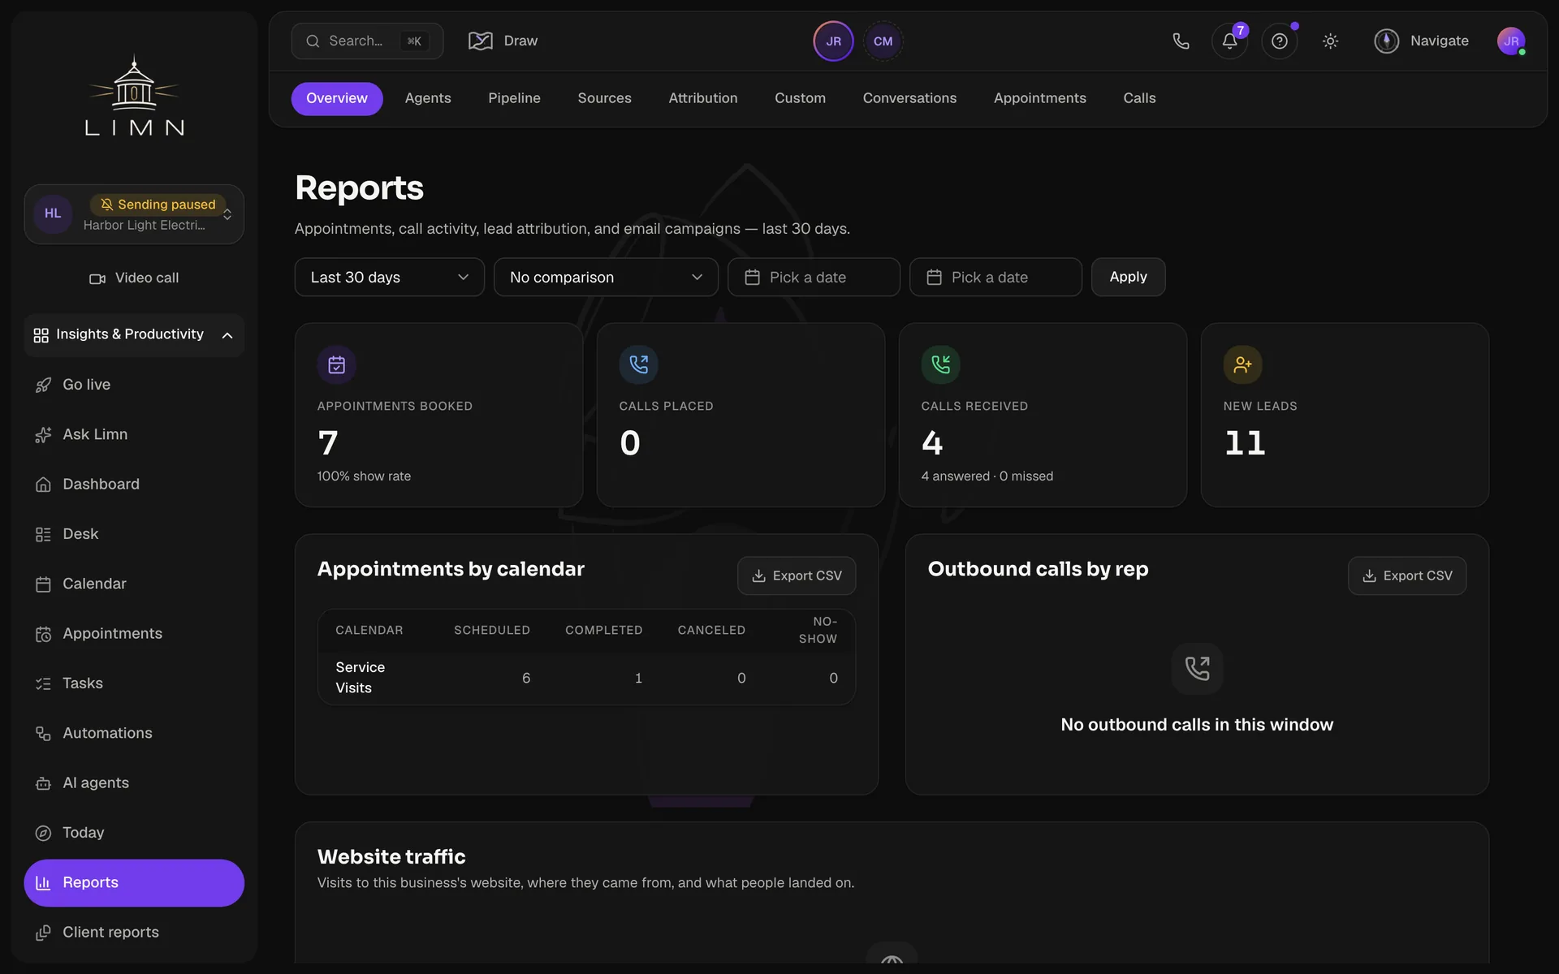Viewport: 1559px width, 974px height.
Task: Open the Harbor Light Electric account switcher
Action: click(134, 214)
